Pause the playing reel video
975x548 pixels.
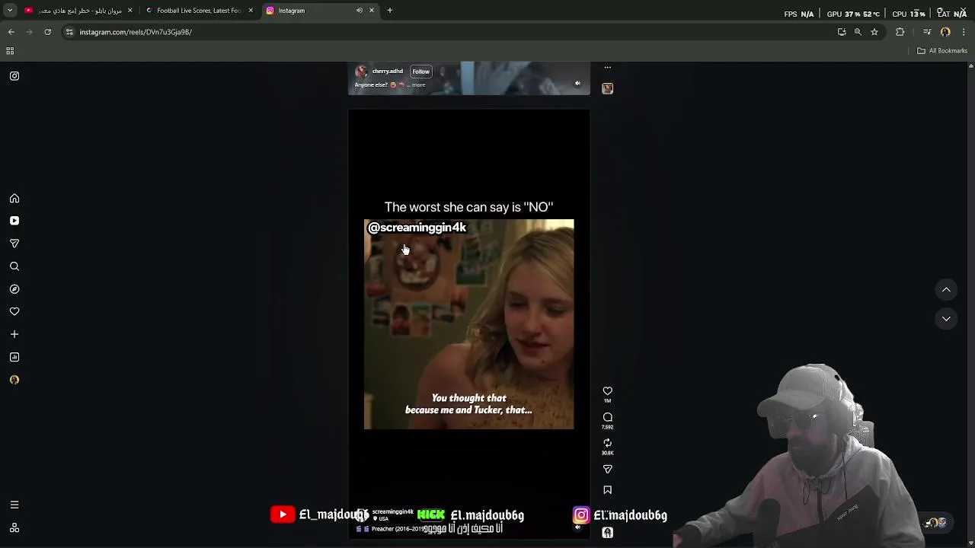click(468, 324)
